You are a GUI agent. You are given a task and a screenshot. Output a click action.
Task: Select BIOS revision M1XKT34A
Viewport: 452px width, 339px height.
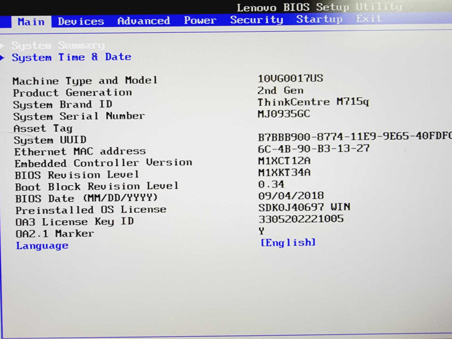point(284,172)
